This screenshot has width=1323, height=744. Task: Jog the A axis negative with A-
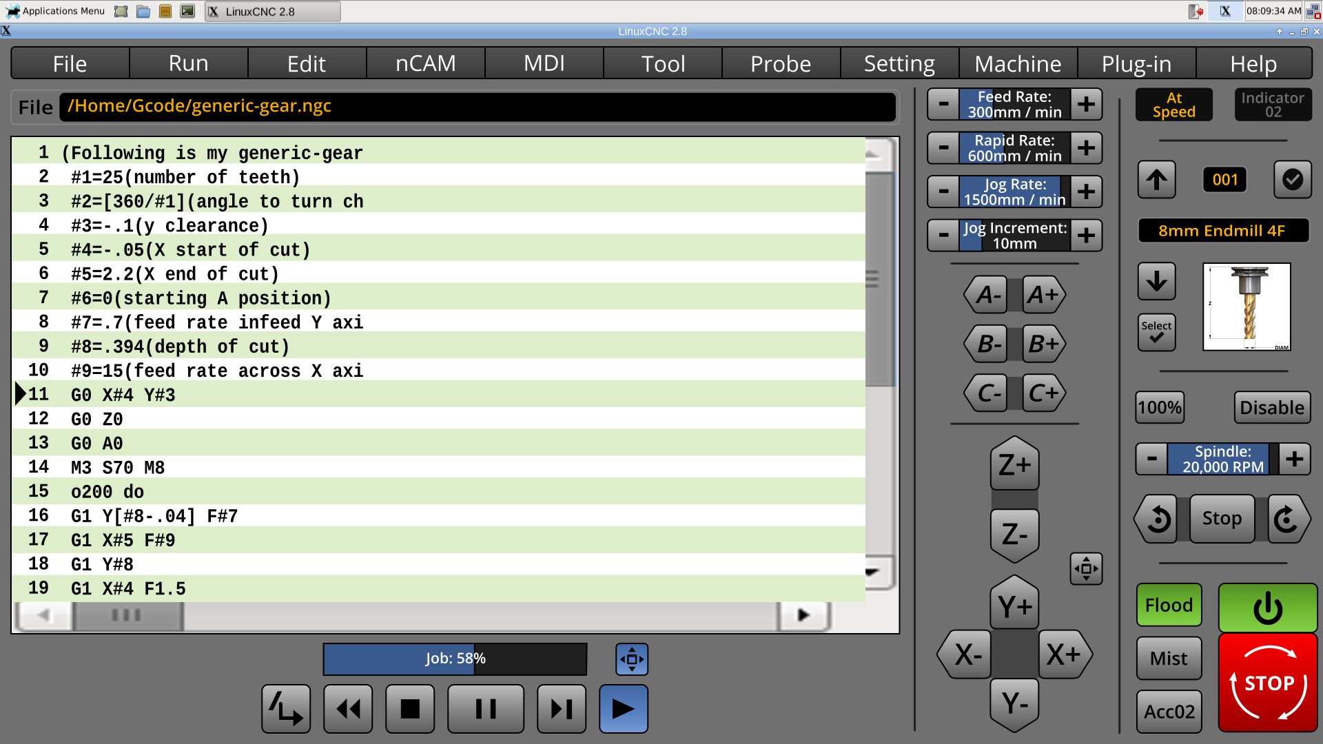tap(987, 295)
